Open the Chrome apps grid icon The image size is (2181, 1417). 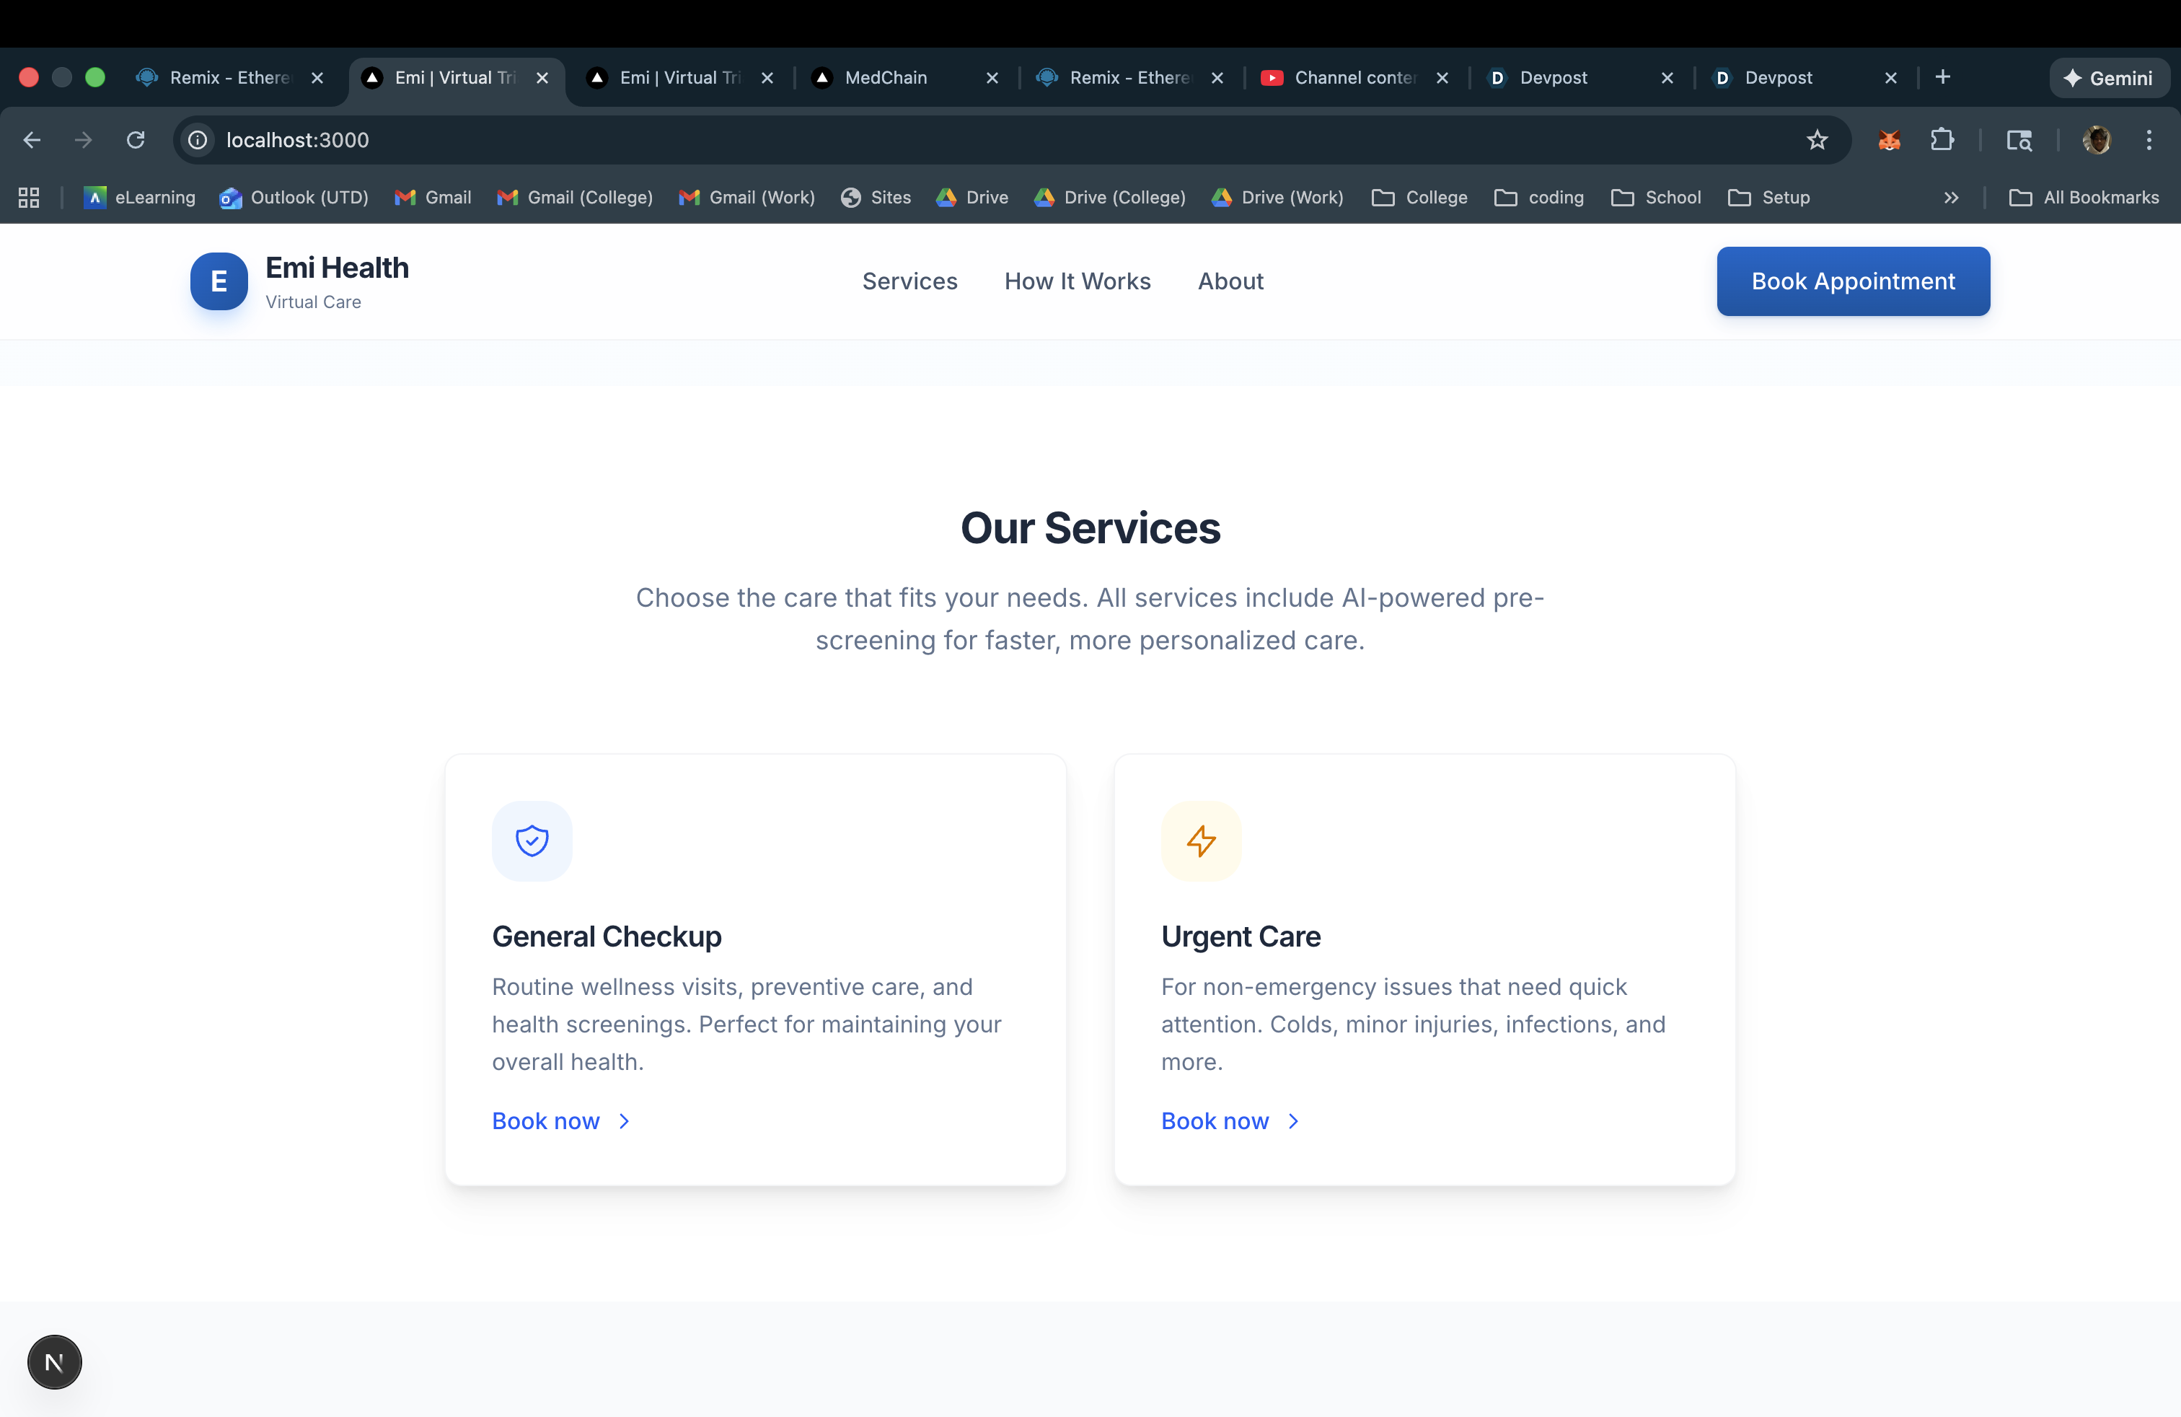(28, 197)
